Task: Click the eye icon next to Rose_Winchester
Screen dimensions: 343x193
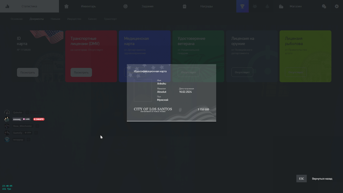Action: (37, 126)
